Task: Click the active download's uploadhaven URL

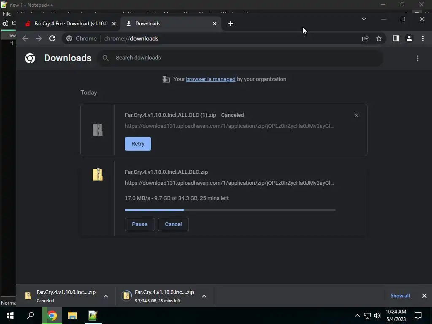Action: coord(229,183)
